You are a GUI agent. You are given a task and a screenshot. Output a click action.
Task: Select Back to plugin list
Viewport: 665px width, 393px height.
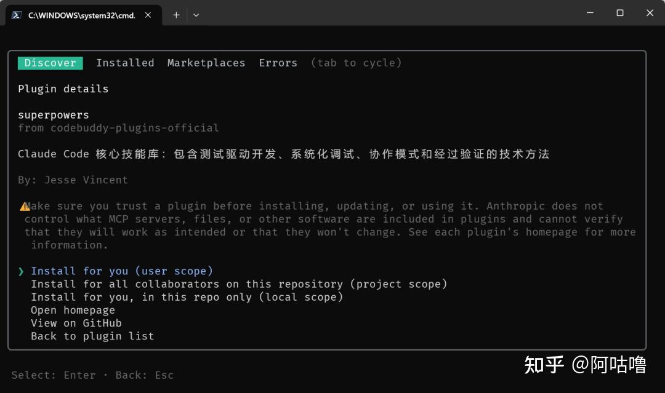92,336
